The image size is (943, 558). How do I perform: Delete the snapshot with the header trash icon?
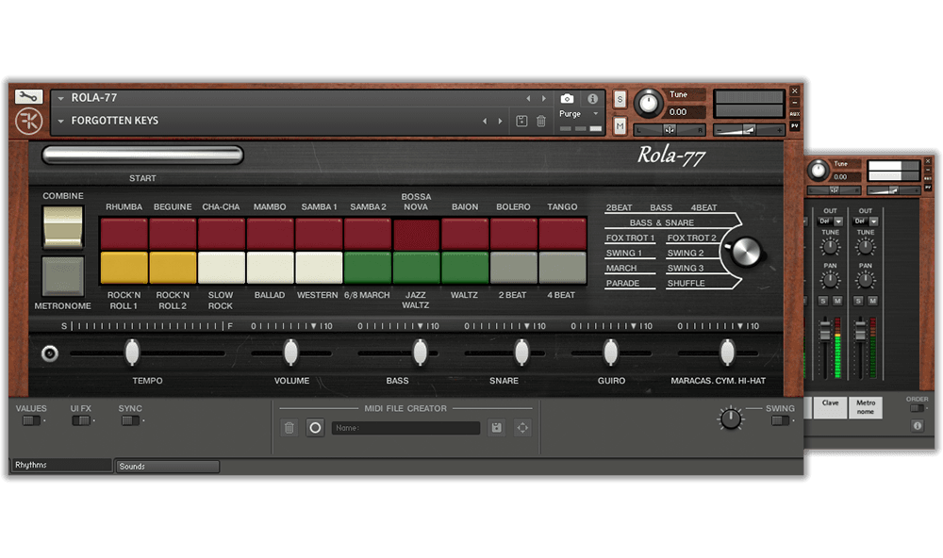540,121
